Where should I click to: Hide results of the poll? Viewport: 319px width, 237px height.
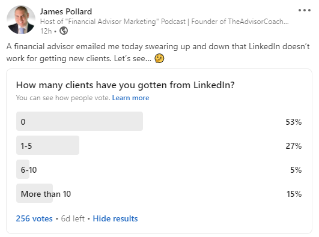(x=115, y=219)
